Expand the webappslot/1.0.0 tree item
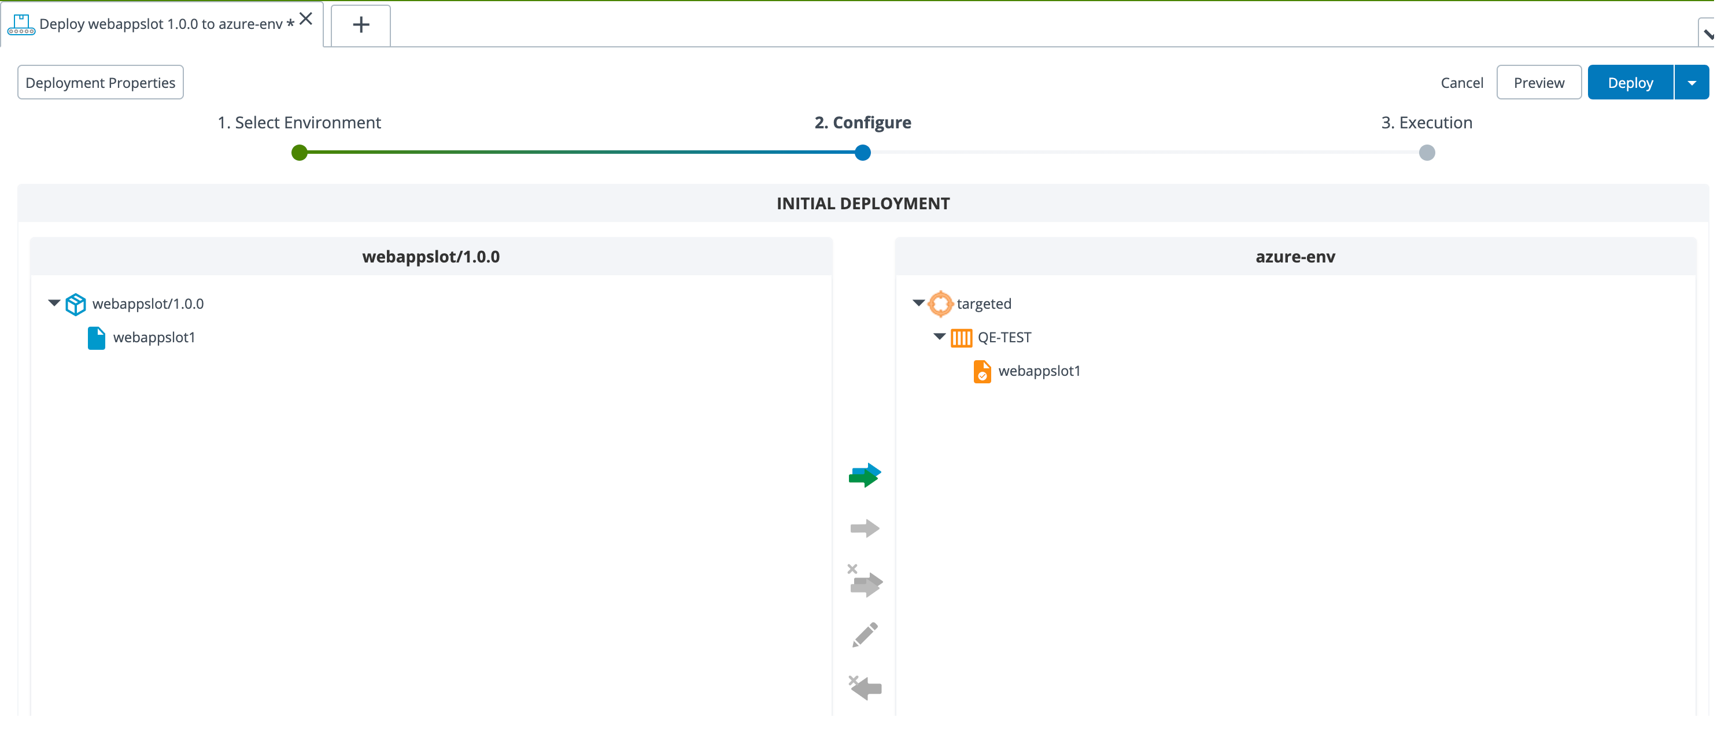 (51, 304)
